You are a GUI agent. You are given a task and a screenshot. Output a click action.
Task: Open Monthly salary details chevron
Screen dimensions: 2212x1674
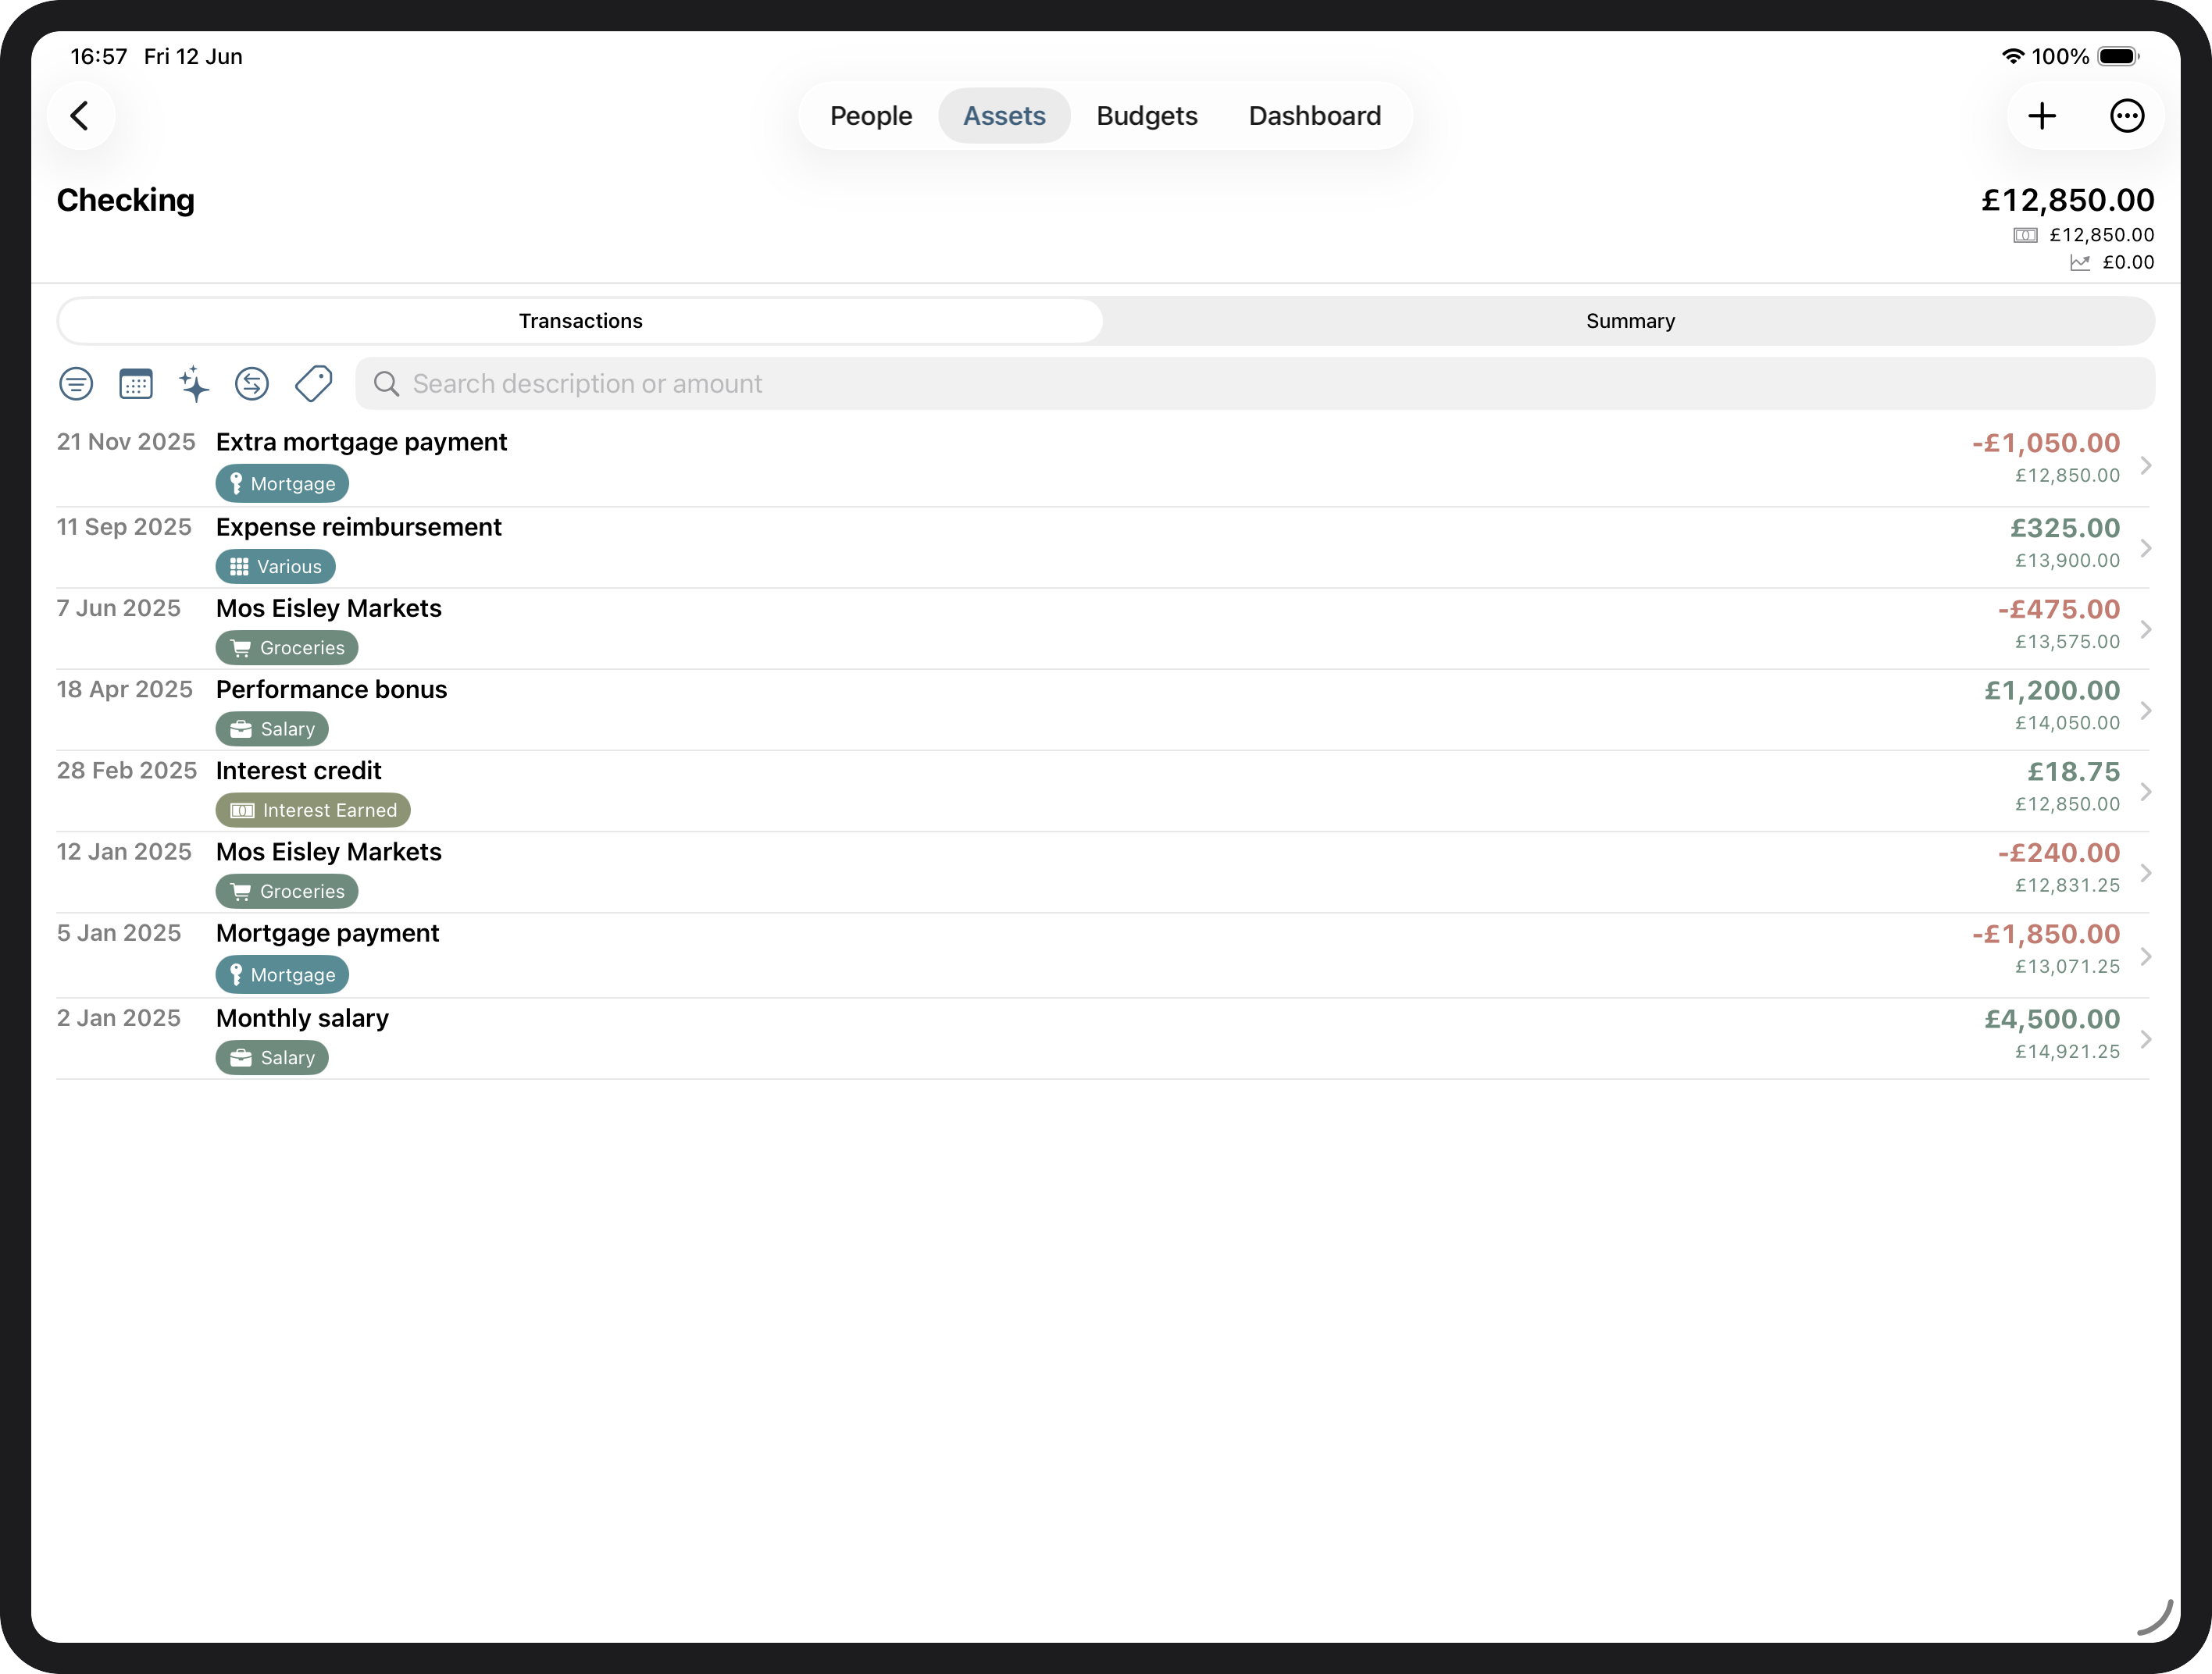(2145, 1039)
